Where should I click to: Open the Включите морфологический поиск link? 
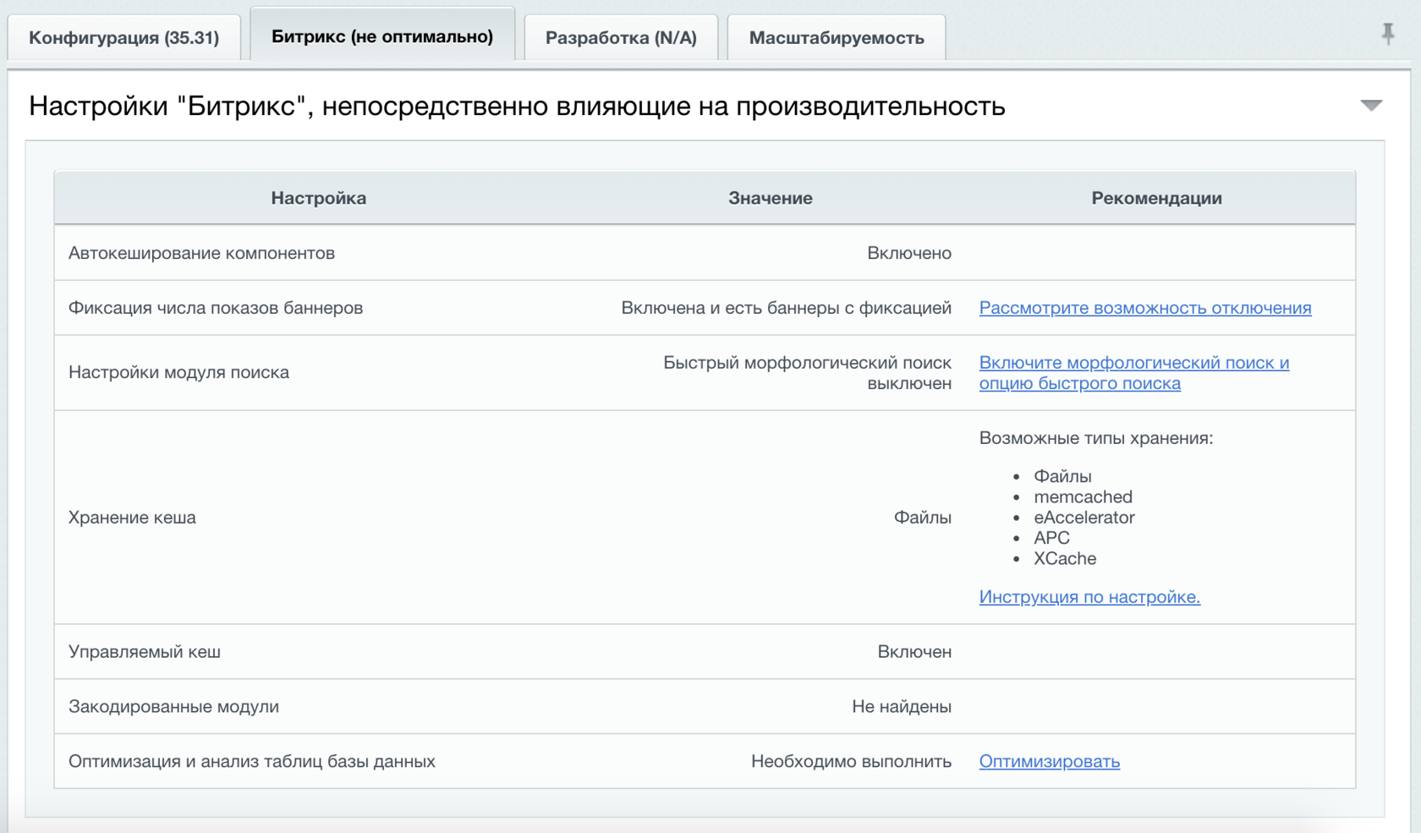point(1134,373)
